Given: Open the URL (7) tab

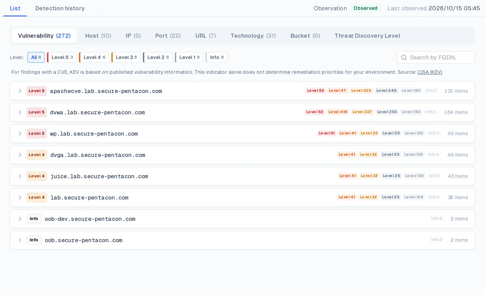Looking at the screenshot, I should click(206, 36).
